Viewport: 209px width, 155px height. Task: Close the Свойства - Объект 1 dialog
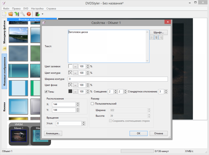pyautogui.click(x=168, y=22)
